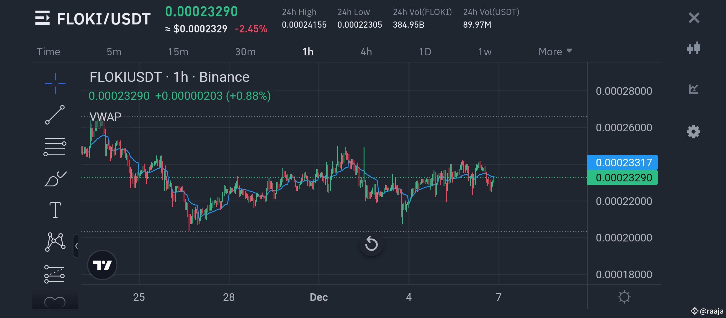Click the 24h Vol(FLOKI) value 384.95B

click(x=408, y=25)
